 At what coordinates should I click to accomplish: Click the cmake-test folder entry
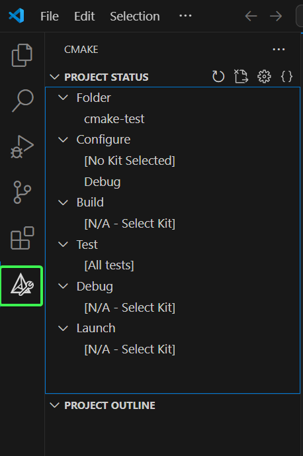tap(114, 119)
